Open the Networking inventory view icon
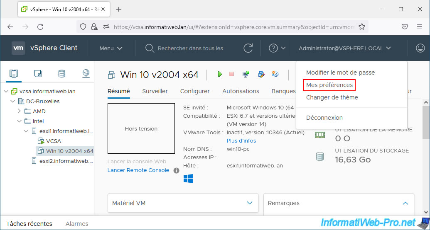The width and height of the screenshot is (430, 230). click(x=86, y=74)
